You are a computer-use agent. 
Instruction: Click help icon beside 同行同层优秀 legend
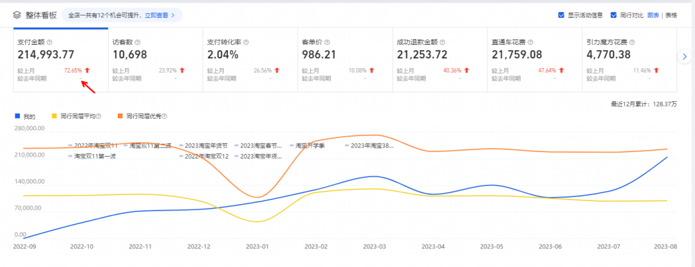click(x=163, y=117)
